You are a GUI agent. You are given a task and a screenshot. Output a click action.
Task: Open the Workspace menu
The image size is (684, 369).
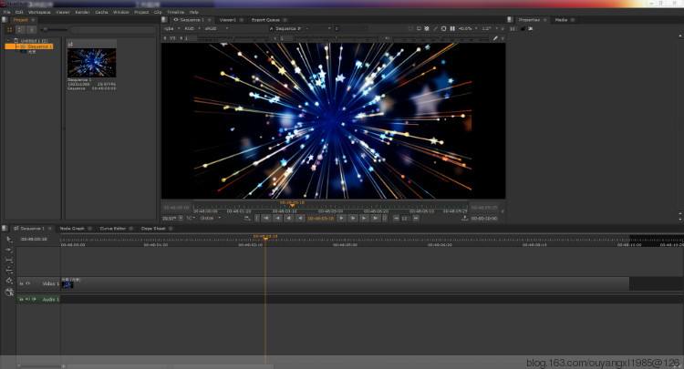(39, 12)
